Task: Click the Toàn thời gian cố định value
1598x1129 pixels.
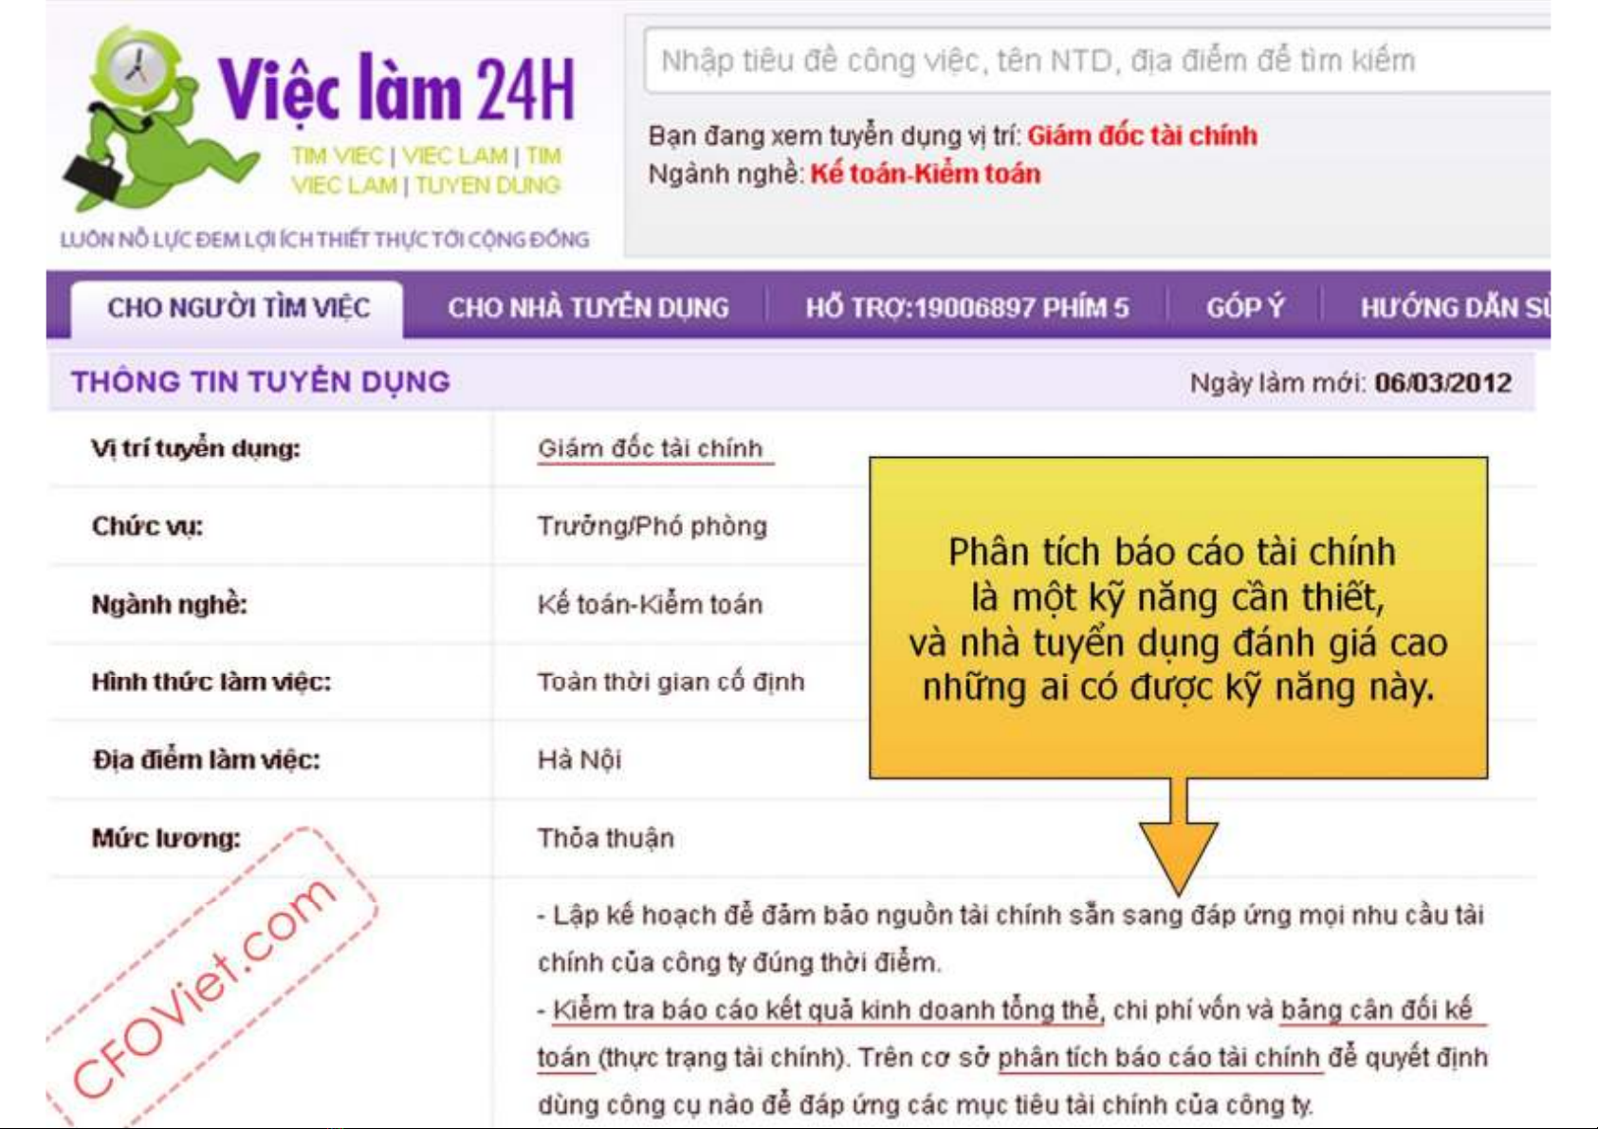Action: click(670, 682)
